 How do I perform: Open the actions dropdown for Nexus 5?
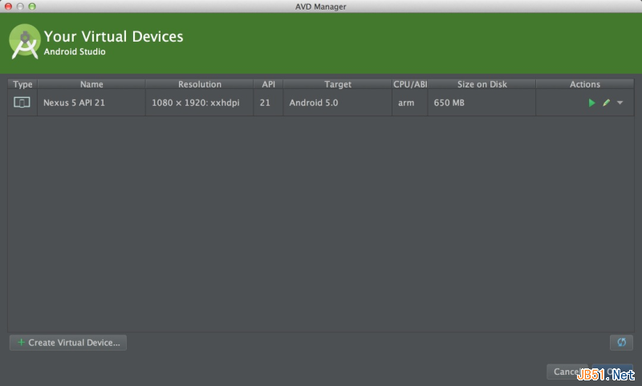(x=620, y=103)
